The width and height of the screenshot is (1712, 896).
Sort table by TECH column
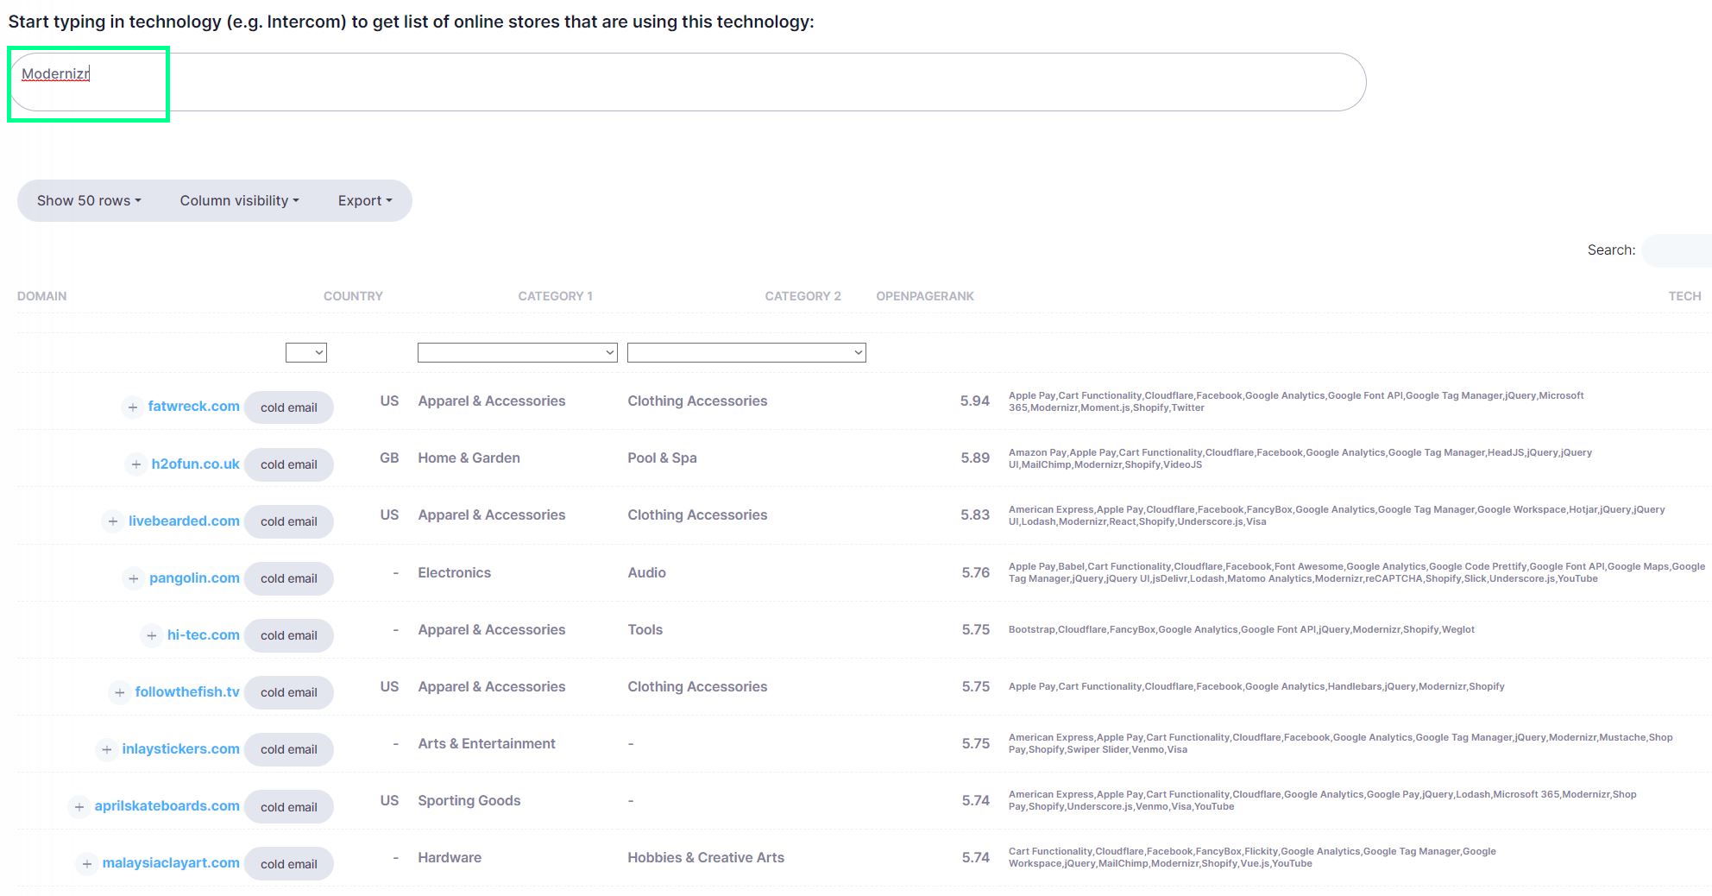click(x=1684, y=296)
